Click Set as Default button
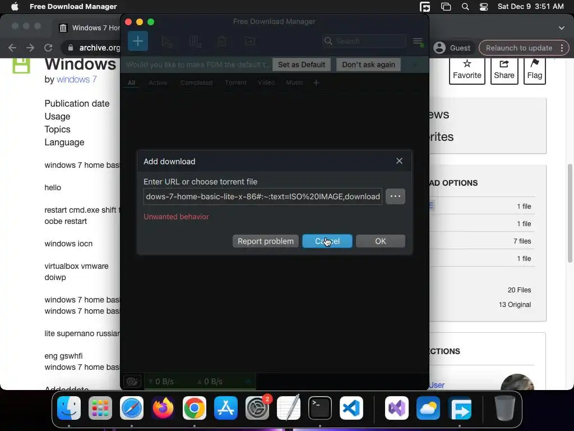The height and width of the screenshot is (431, 574). pyautogui.click(x=301, y=65)
